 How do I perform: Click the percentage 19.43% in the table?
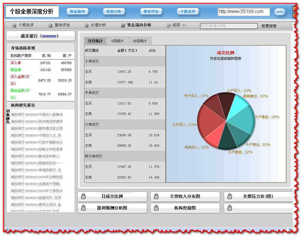coord(154,146)
